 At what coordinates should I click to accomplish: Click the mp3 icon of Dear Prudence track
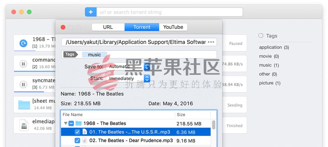tap(85, 140)
